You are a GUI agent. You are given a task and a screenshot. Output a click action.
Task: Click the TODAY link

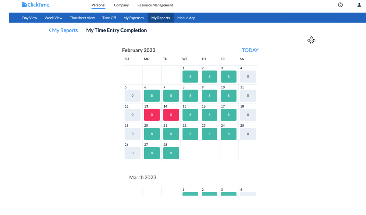pos(250,50)
